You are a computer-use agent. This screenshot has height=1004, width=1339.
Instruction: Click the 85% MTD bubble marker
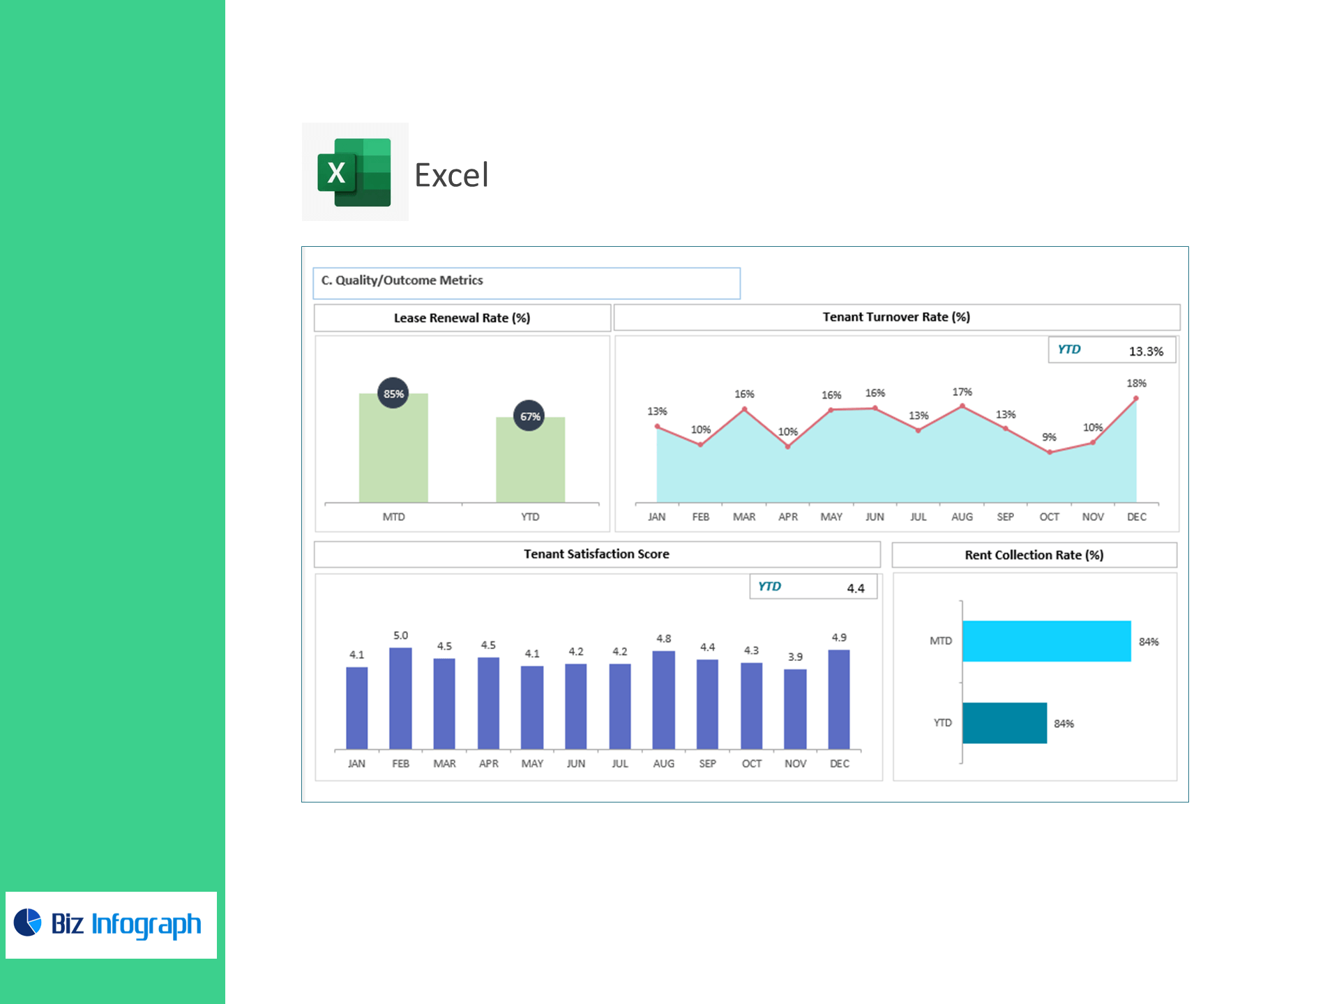(393, 393)
